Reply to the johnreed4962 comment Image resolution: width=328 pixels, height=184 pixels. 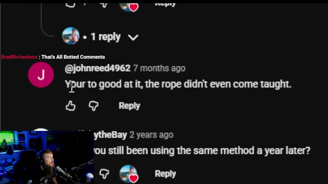coord(129,106)
